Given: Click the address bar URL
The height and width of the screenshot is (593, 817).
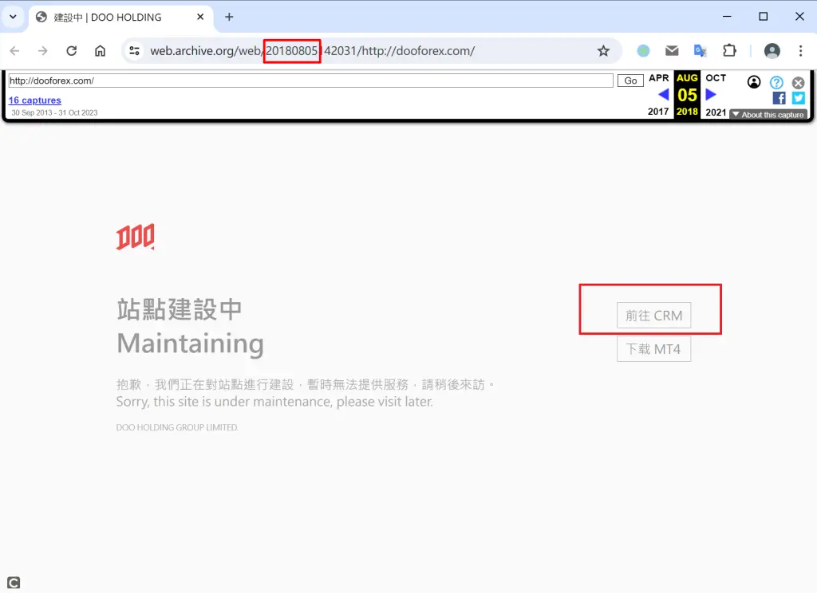Looking at the screenshot, I should click(x=313, y=50).
